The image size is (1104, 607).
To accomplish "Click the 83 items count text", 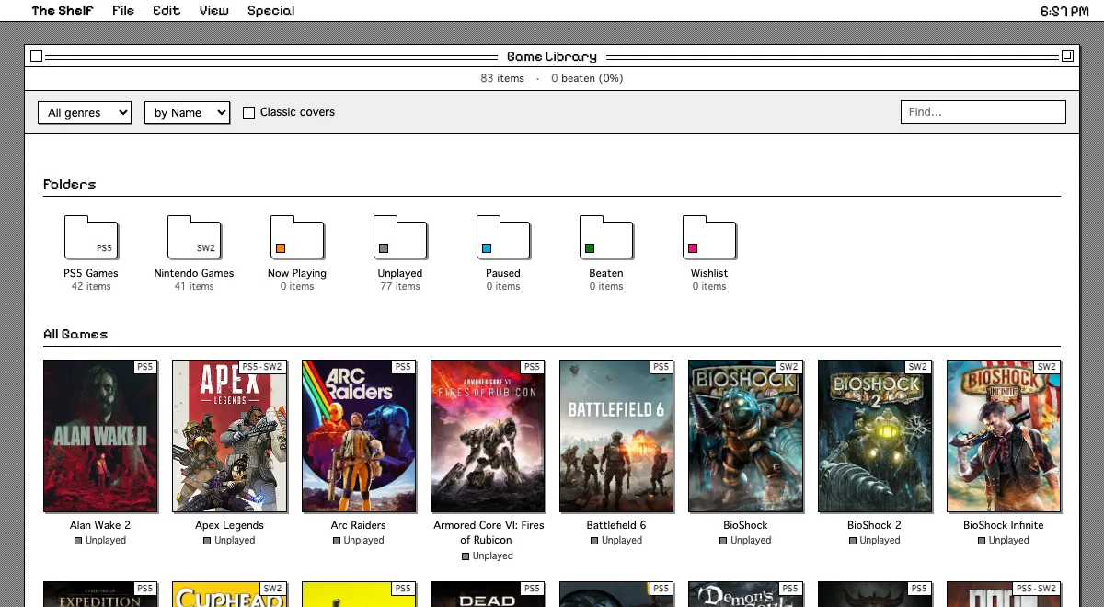I will 502,78.
